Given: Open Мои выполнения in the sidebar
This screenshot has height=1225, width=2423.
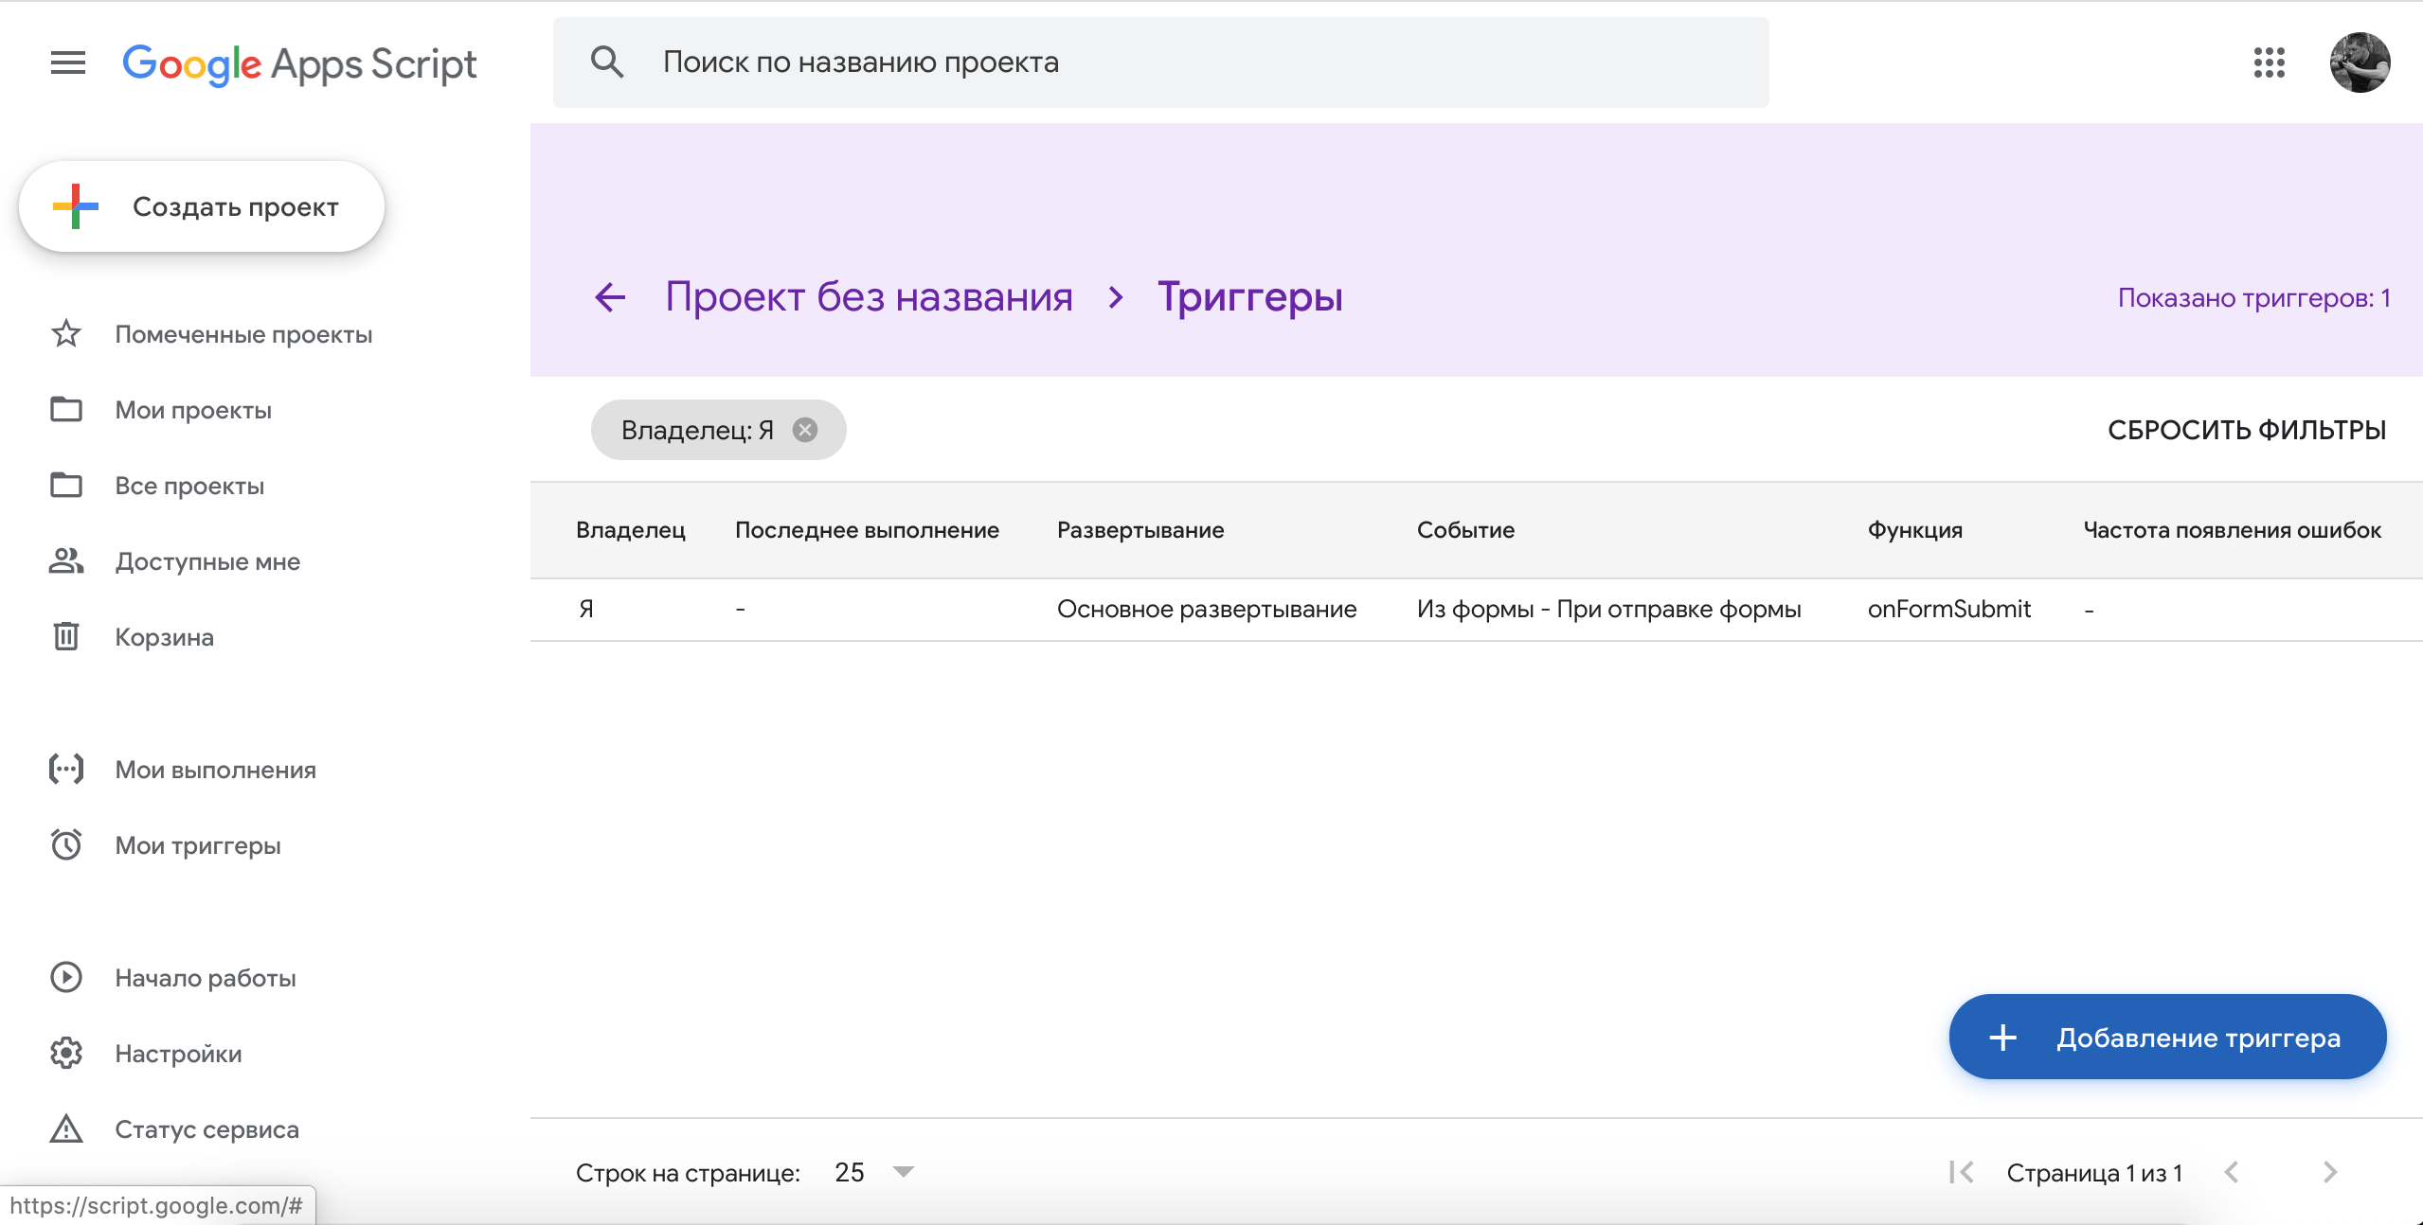Looking at the screenshot, I should click(215, 770).
